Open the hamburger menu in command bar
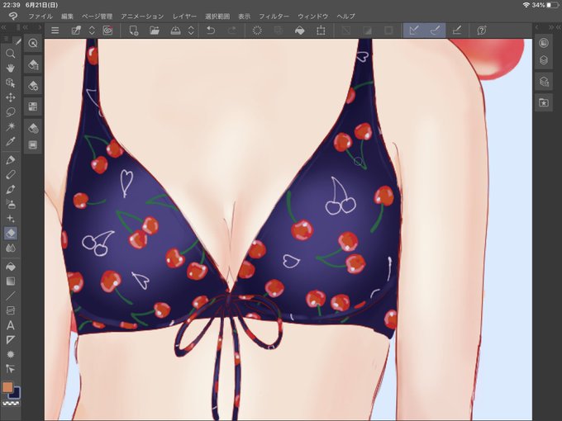The width and height of the screenshot is (562, 421). [x=55, y=31]
